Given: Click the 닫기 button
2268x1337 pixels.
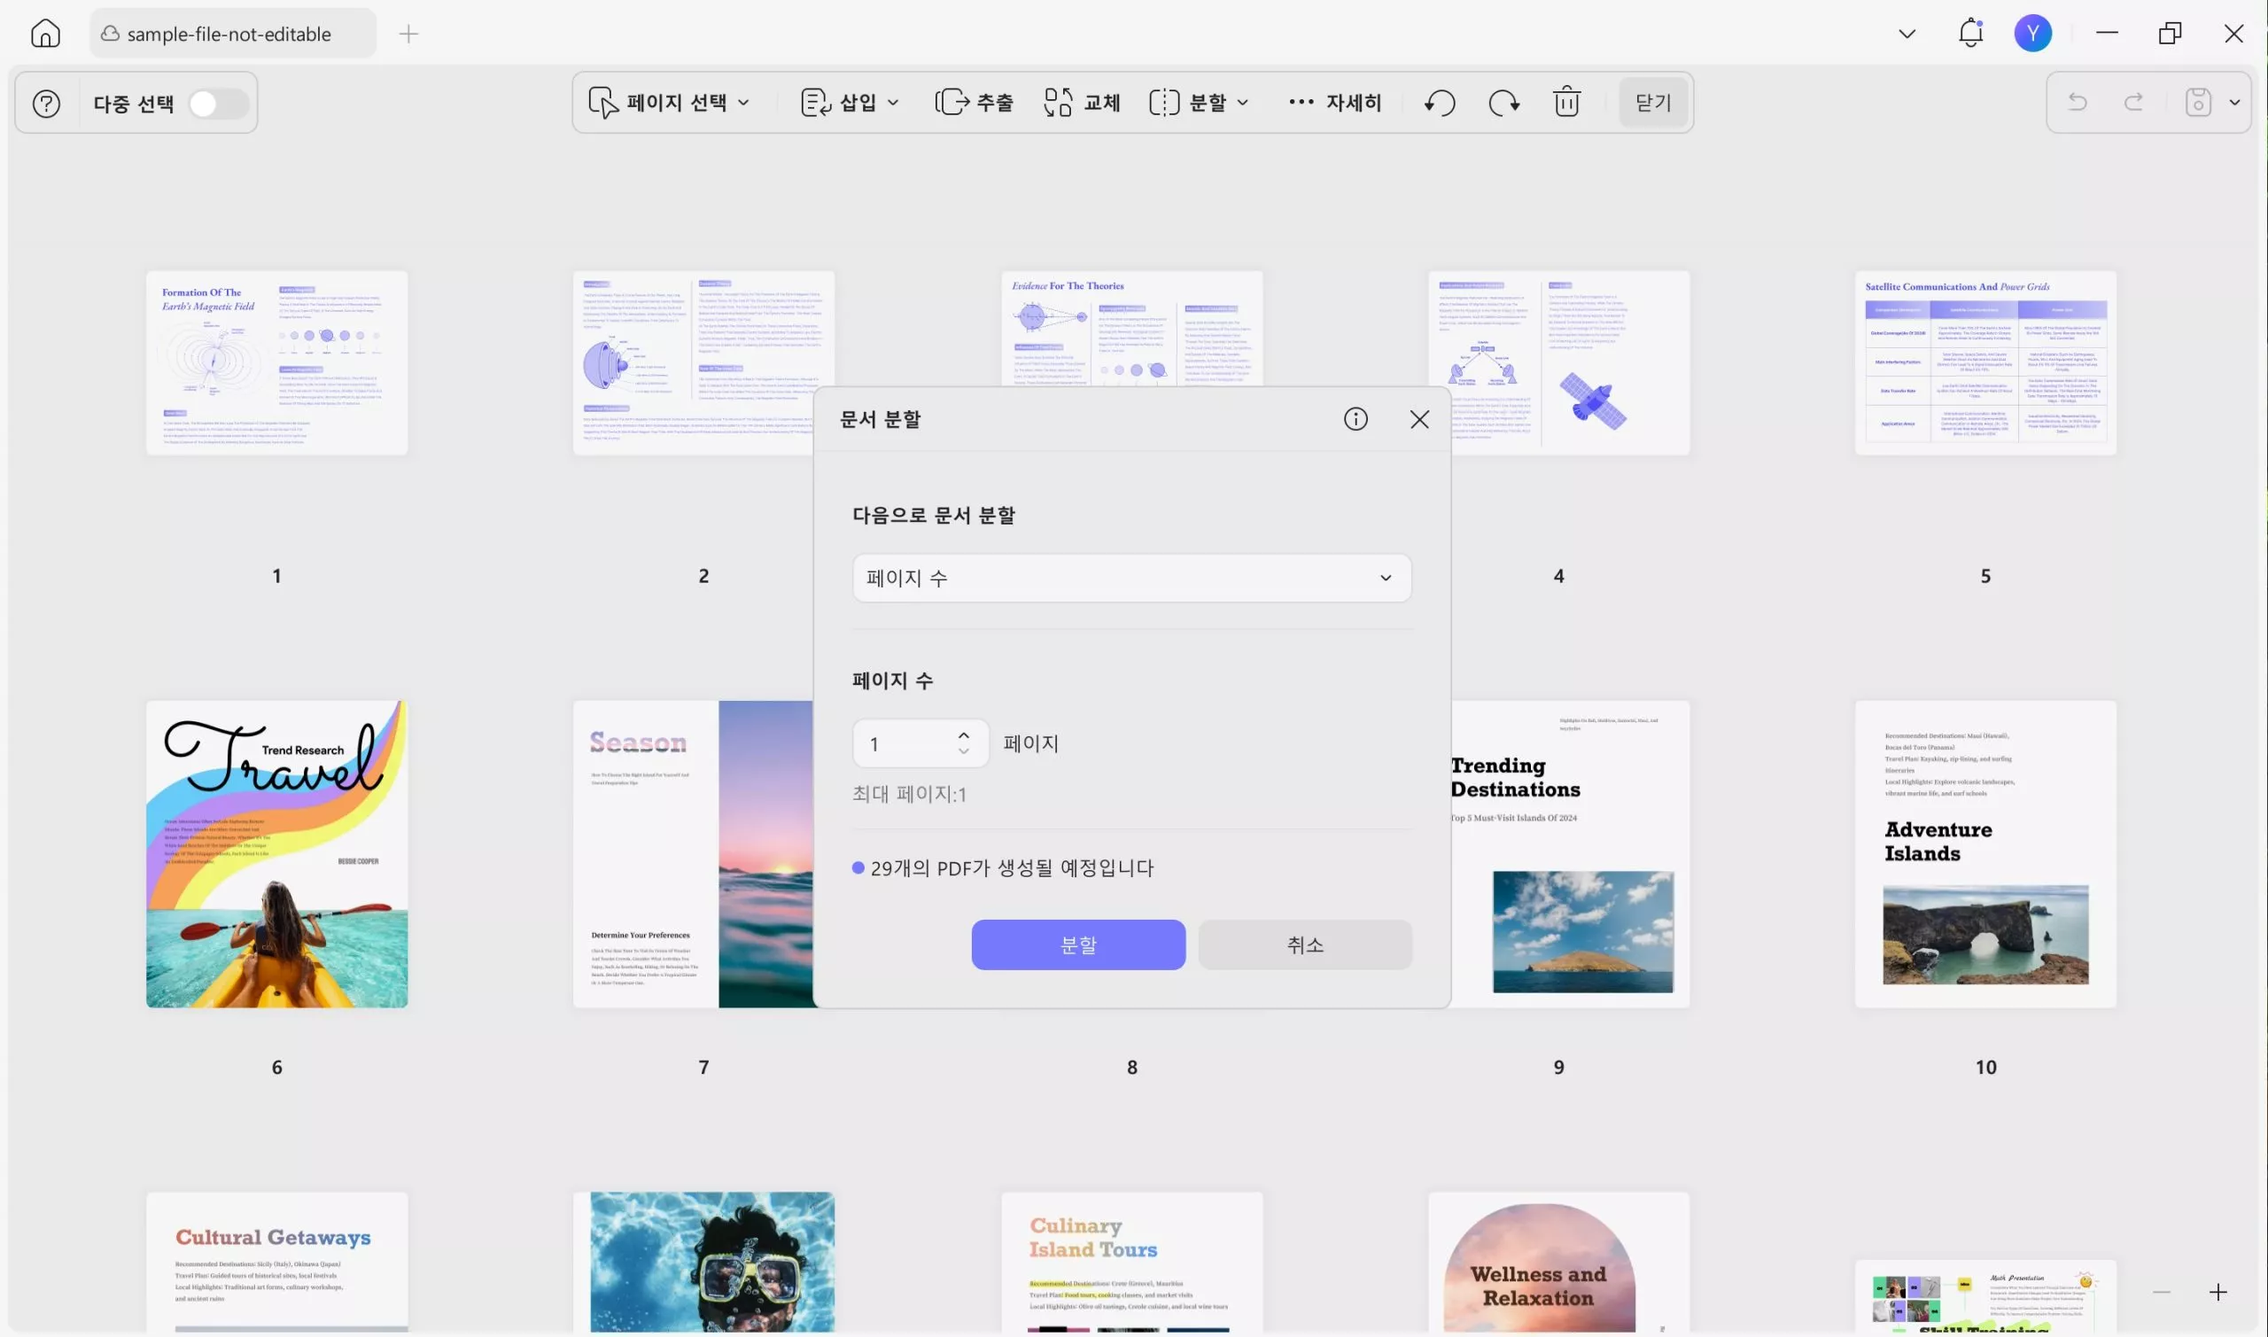Looking at the screenshot, I should pyautogui.click(x=1653, y=103).
